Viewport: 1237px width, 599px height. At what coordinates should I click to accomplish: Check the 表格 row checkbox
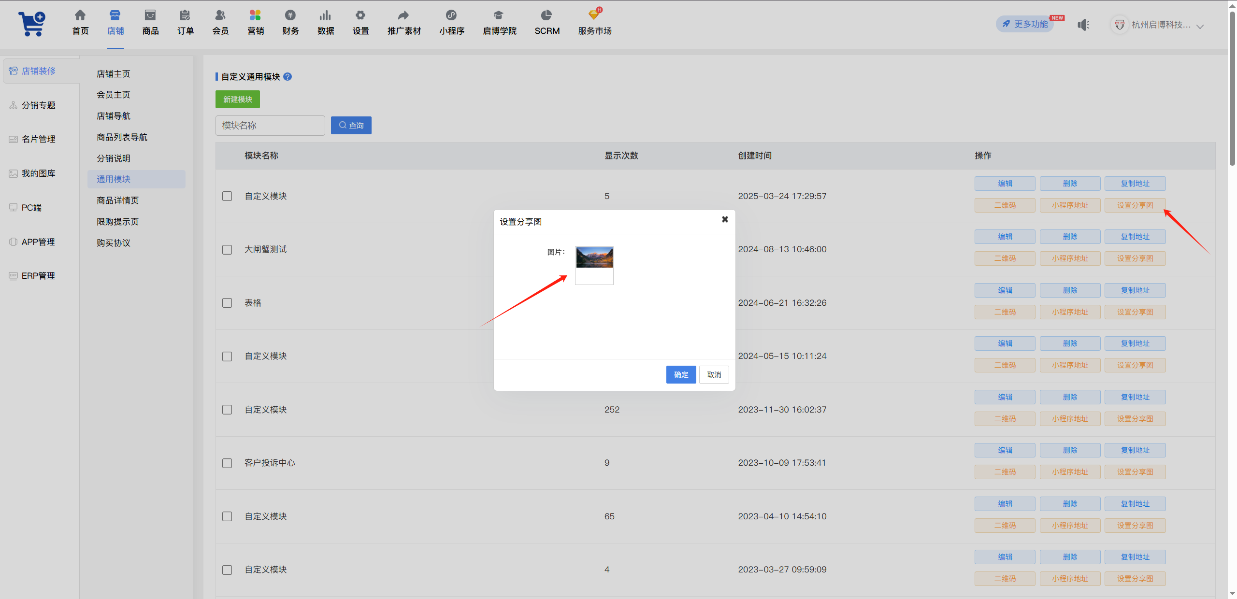tap(227, 303)
